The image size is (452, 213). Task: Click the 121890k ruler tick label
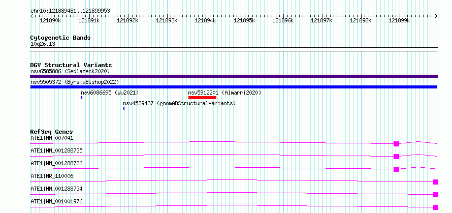[x=50, y=20]
